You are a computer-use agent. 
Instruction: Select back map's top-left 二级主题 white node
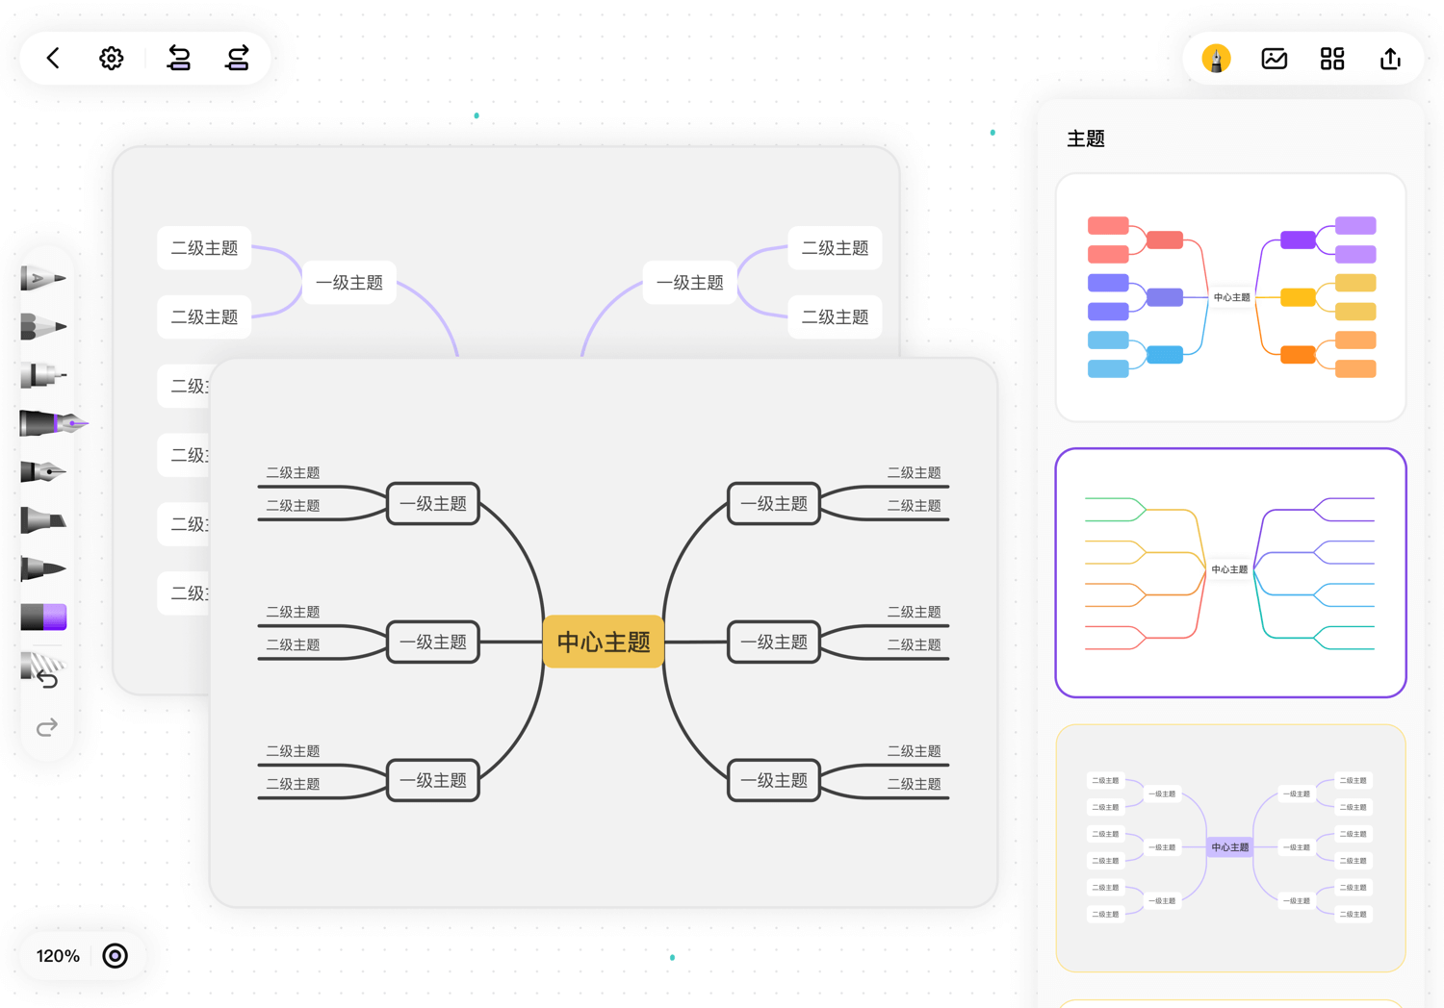(204, 248)
